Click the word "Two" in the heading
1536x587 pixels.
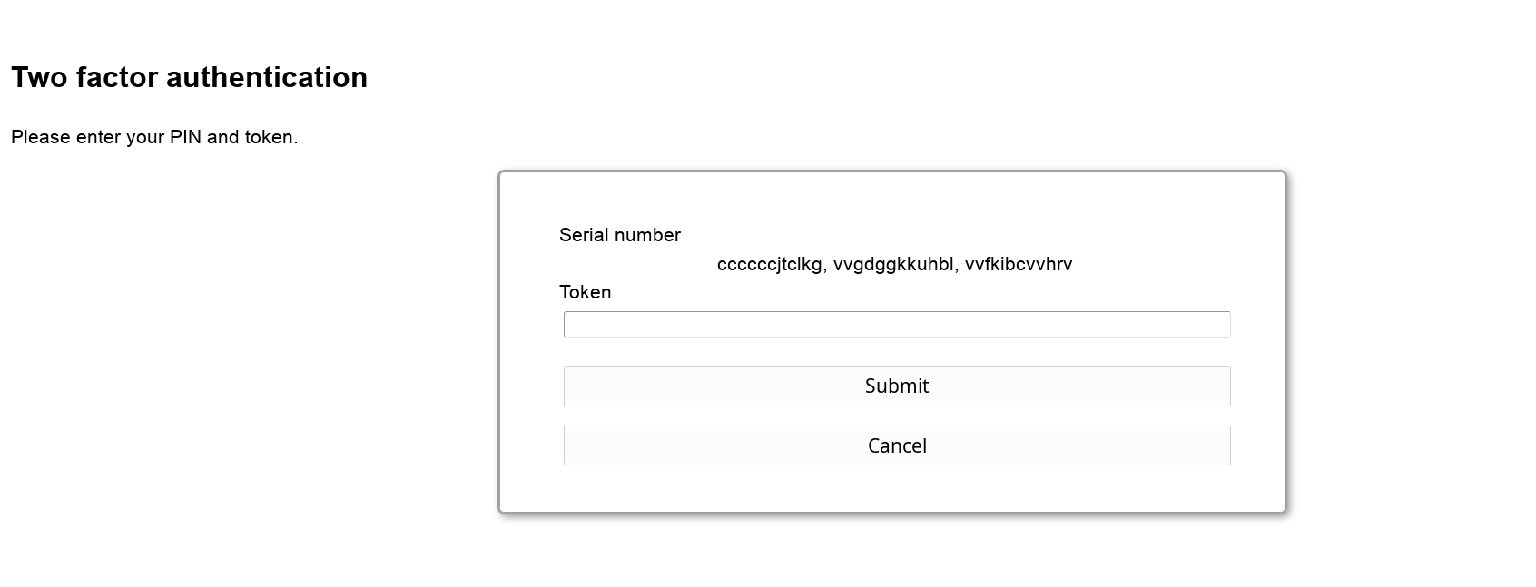pos(39,77)
